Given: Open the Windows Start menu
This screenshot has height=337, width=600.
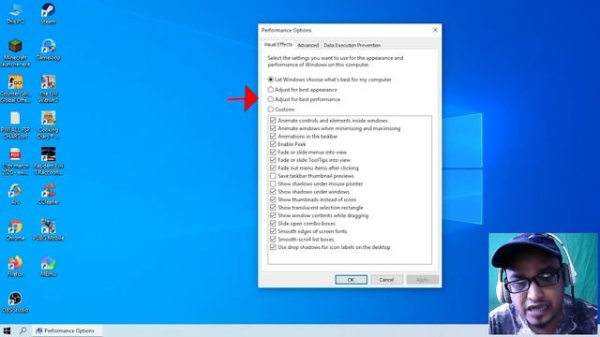Looking at the screenshot, I should click(x=7, y=330).
